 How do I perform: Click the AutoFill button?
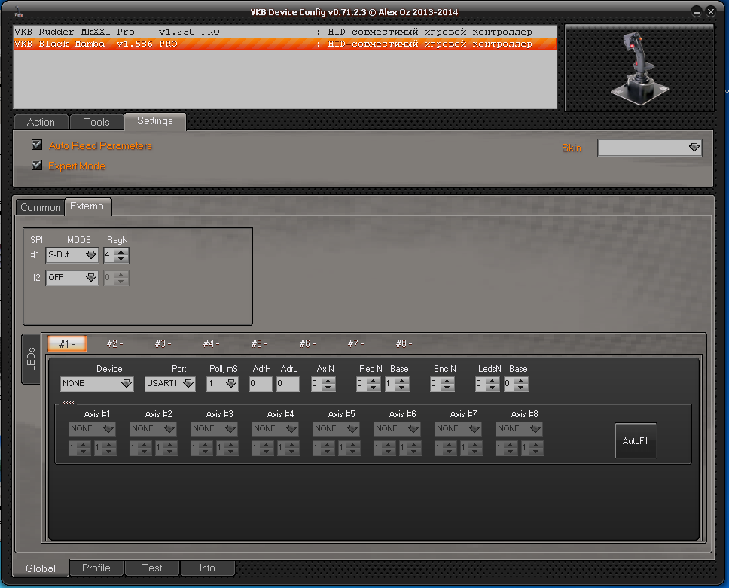pyautogui.click(x=636, y=440)
